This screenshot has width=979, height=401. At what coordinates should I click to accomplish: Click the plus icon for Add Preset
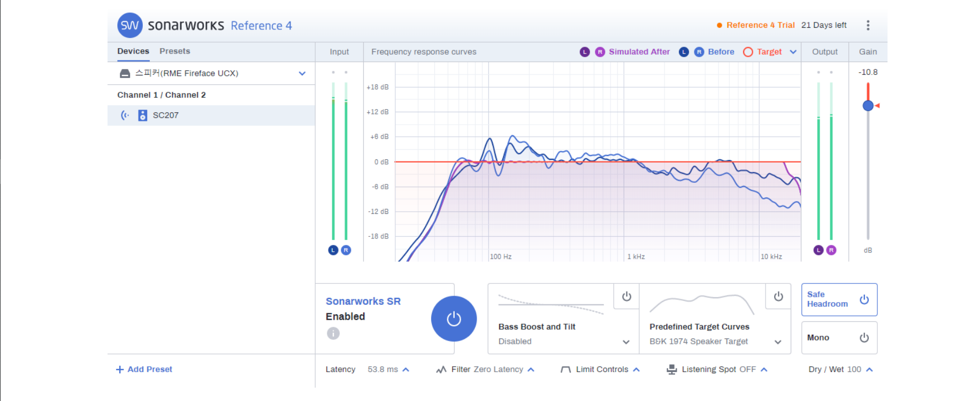tap(120, 369)
